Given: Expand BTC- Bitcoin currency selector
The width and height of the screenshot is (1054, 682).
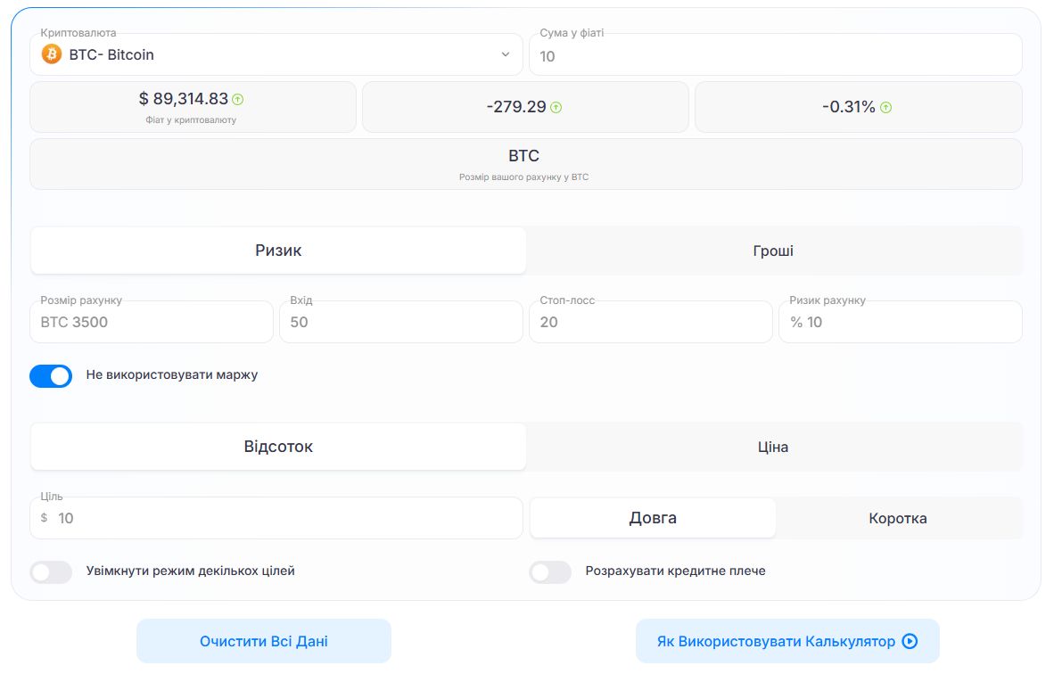Looking at the screenshot, I should [x=276, y=54].
